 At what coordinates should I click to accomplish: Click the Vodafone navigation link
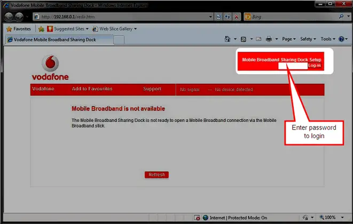[x=43, y=89]
